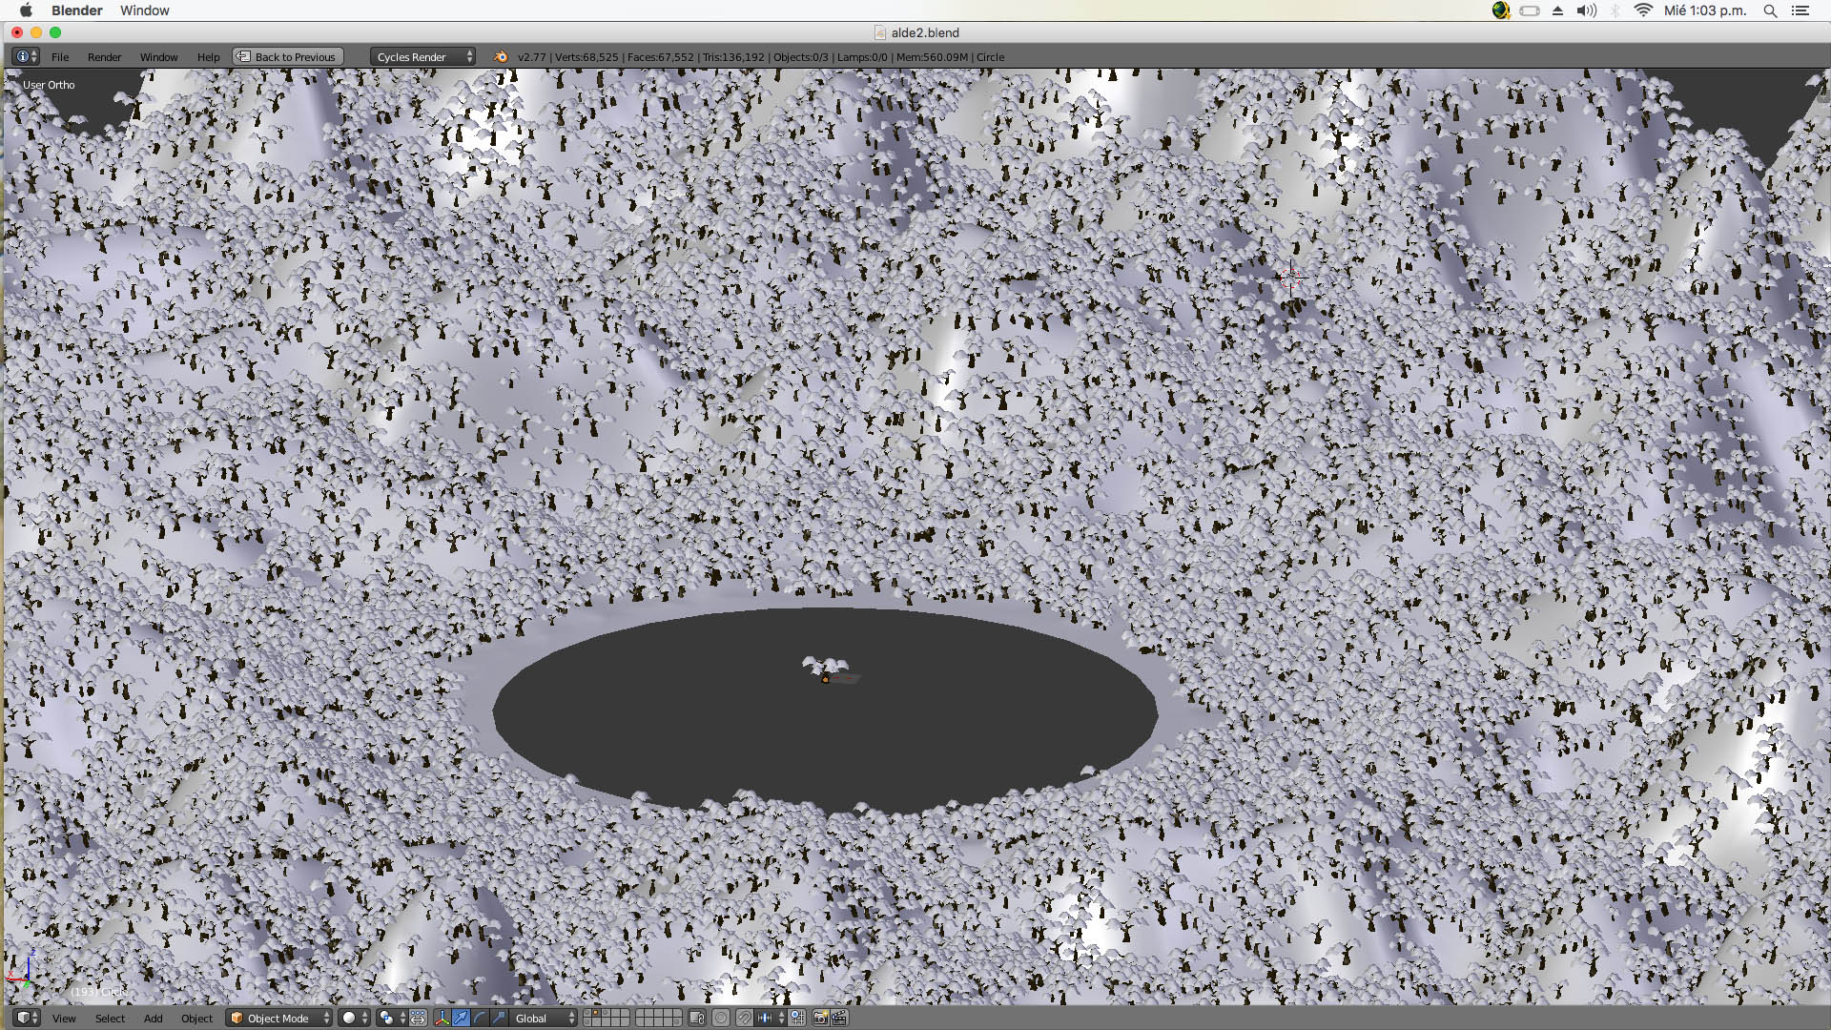Image resolution: width=1831 pixels, height=1030 pixels.
Task: Click the Select menu in viewport header
Action: [x=110, y=1018]
